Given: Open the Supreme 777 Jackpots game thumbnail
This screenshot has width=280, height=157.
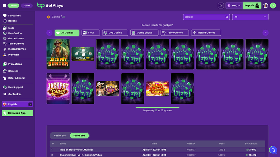Looking at the screenshot, I should coord(83,54).
